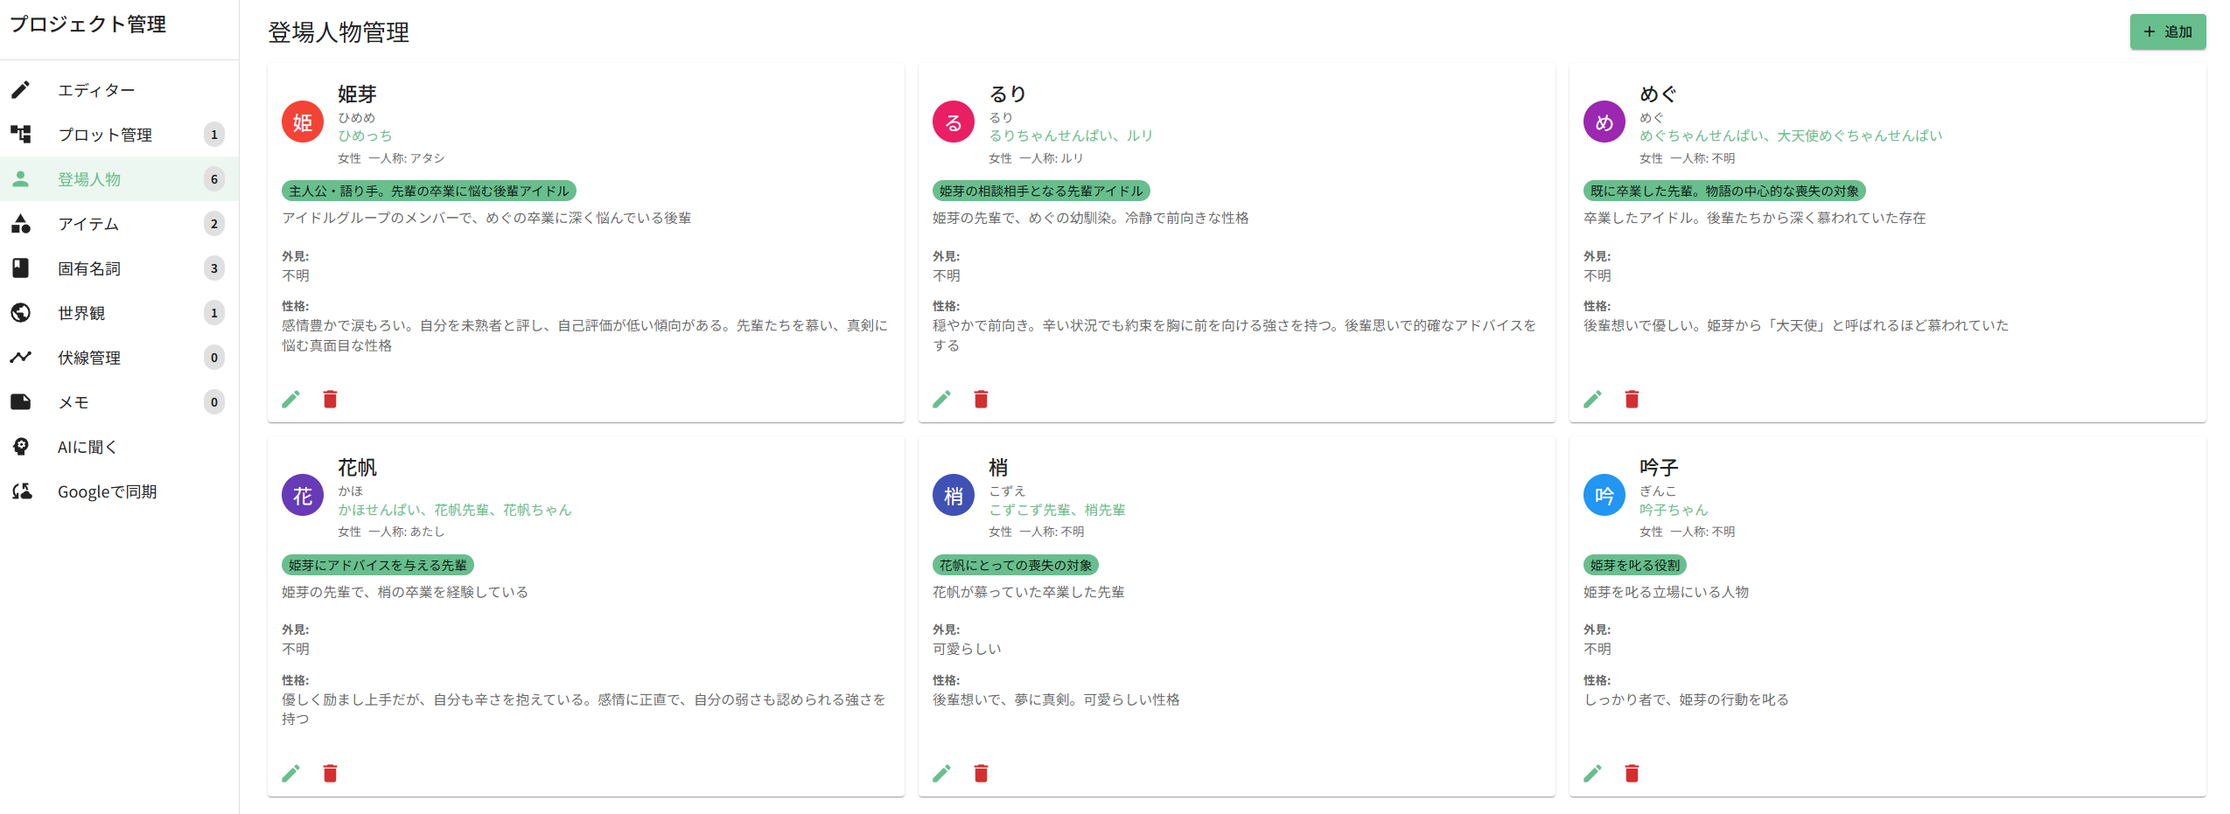Open the エディター menu item
This screenshot has height=814, width=2230.
(x=96, y=90)
